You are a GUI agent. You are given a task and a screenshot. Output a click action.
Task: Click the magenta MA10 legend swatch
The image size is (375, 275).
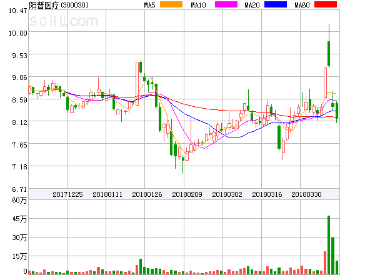click(x=226, y=4)
